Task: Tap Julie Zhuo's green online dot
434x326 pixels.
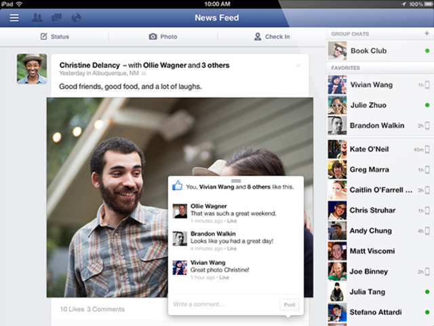Action: 427,105
